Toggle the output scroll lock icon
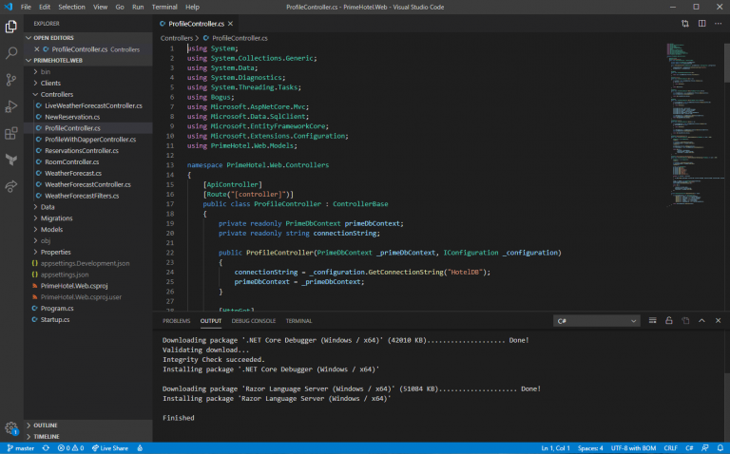730x454 pixels. coord(671,321)
